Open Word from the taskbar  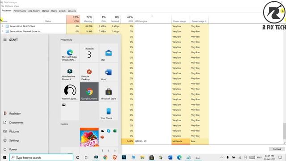(170, 157)
